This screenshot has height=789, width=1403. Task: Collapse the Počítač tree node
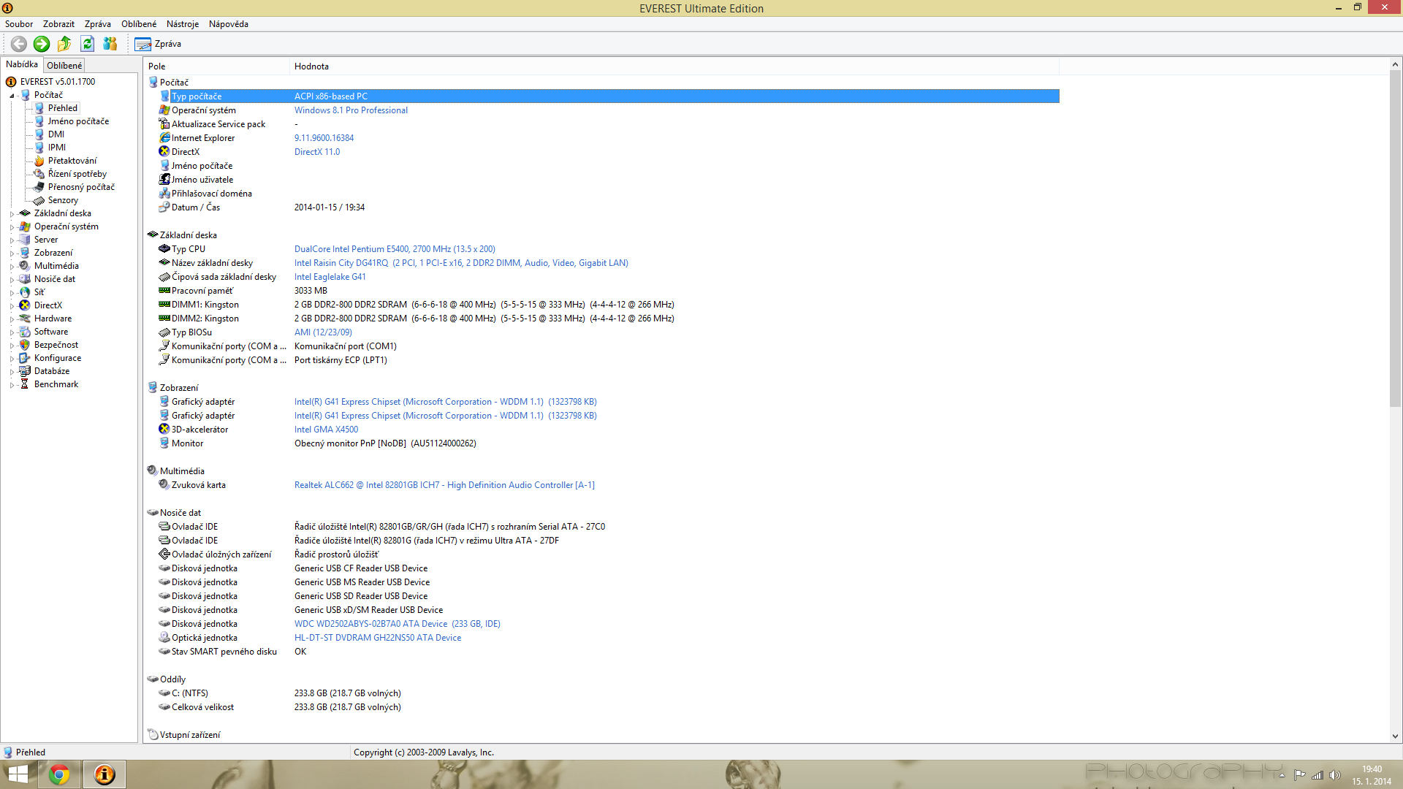12,96
